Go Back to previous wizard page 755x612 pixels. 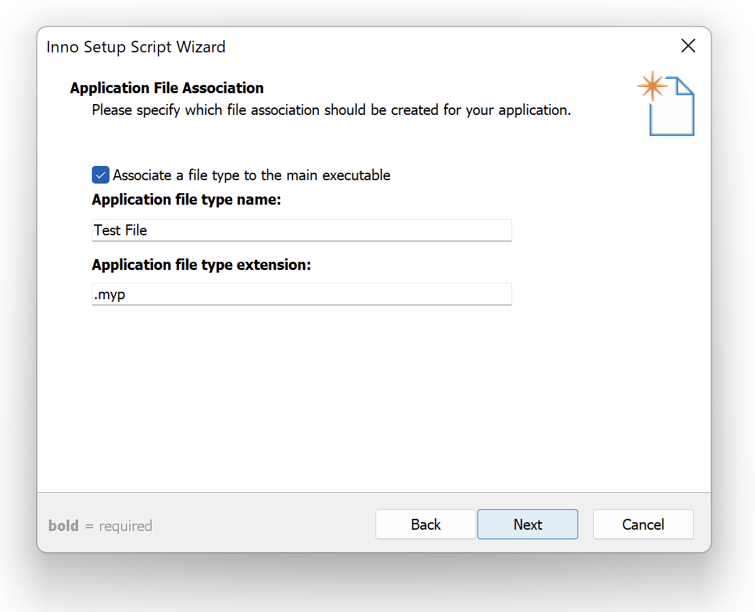[x=425, y=524]
